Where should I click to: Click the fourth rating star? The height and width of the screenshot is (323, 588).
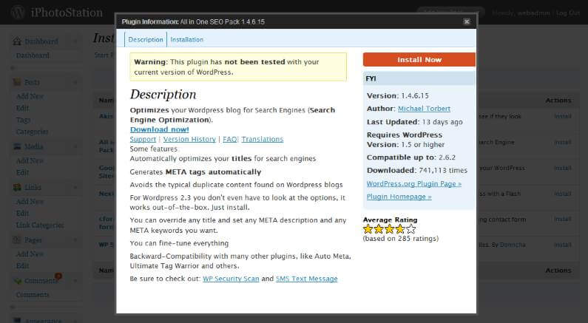(400, 229)
